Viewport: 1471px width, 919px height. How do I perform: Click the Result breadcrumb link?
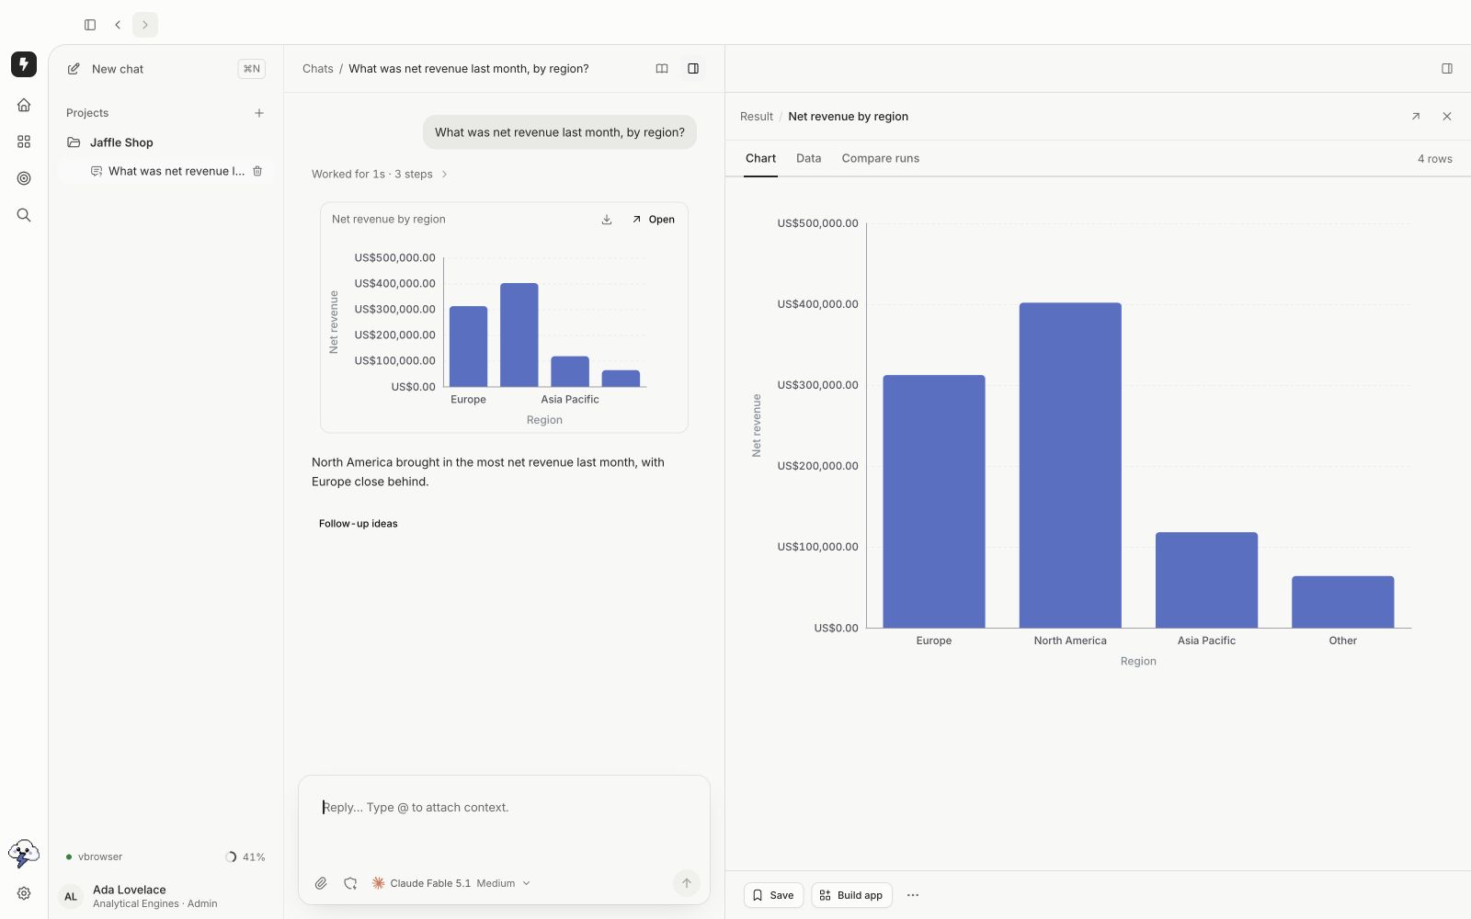click(757, 117)
